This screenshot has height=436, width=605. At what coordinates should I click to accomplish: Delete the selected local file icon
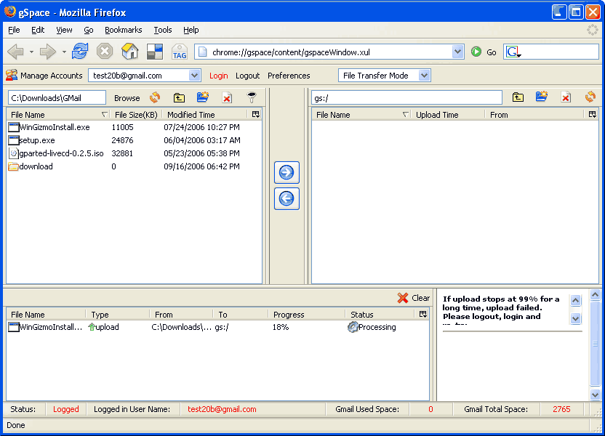[x=228, y=97]
